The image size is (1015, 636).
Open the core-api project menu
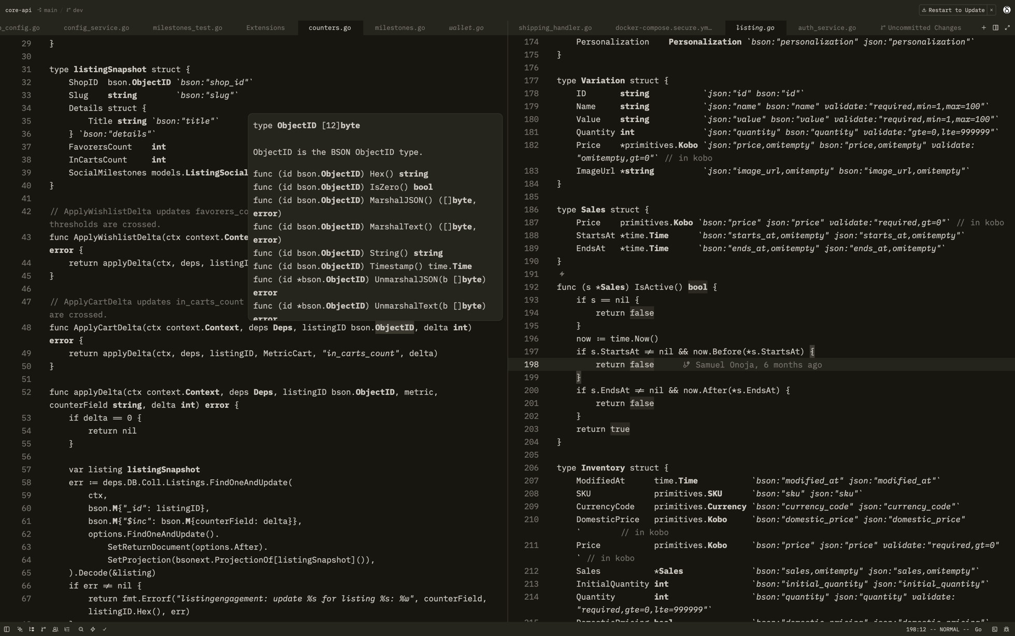tap(18, 10)
